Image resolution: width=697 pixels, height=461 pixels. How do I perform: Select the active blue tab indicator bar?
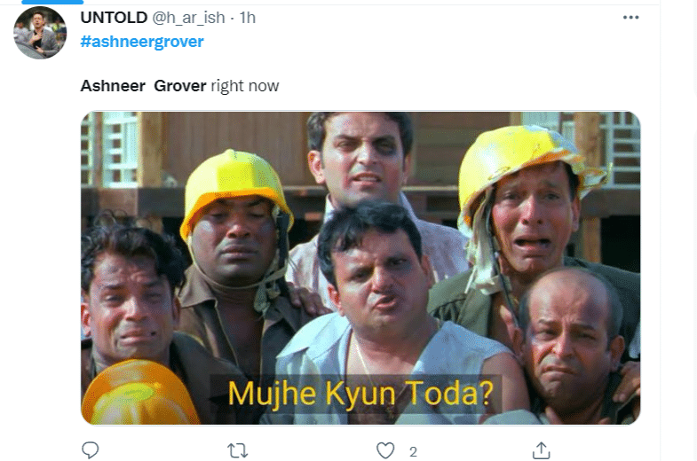coord(52,2)
